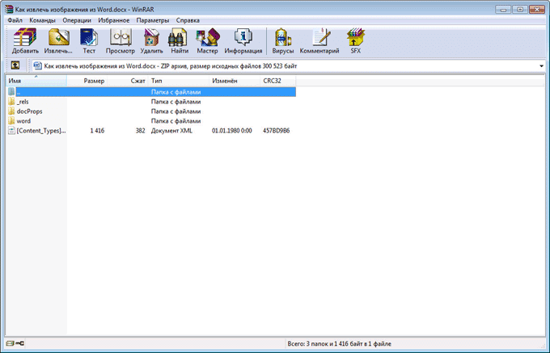Click Папка с файлами in _rels row
This screenshot has height=353, width=550.
pyautogui.click(x=176, y=102)
